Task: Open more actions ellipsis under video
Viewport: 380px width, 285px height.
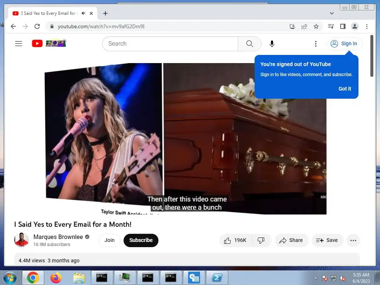Action: [x=353, y=240]
